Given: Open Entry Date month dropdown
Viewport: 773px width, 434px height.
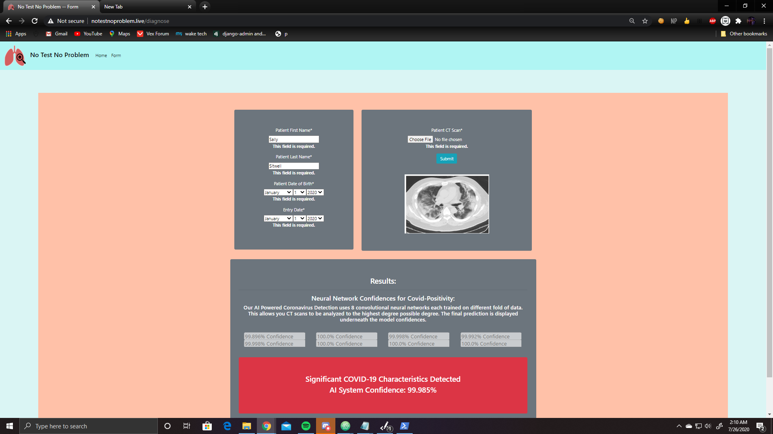Looking at the screenshot, I should [x=278, y=219].
